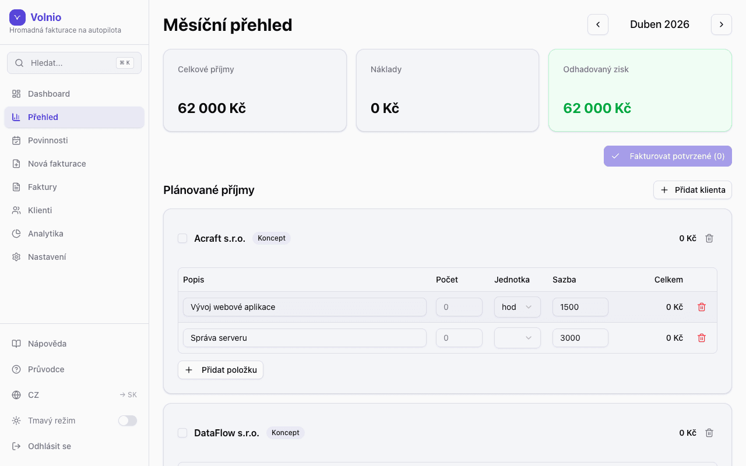
Task: Enable Tmavý režim dark mode toggle
Action: coord(127,420)
